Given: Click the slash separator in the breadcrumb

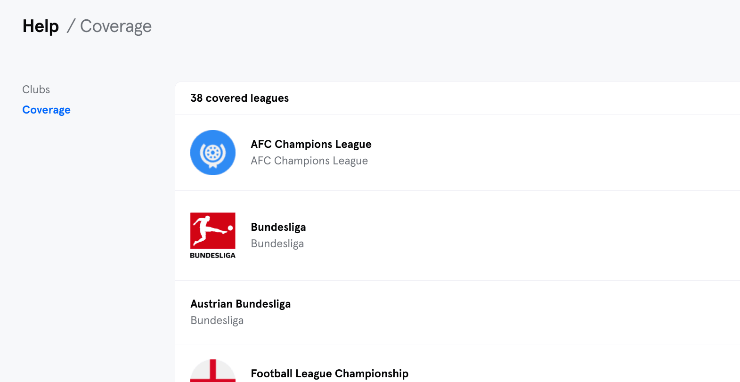Looking at the screenshot, I should 71,26.
